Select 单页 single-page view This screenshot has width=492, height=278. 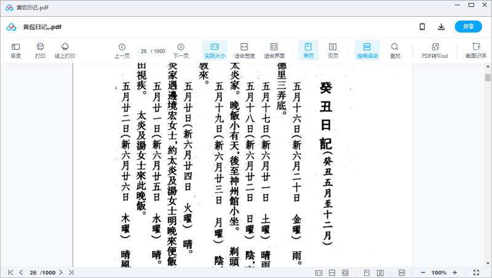point(308,50)
